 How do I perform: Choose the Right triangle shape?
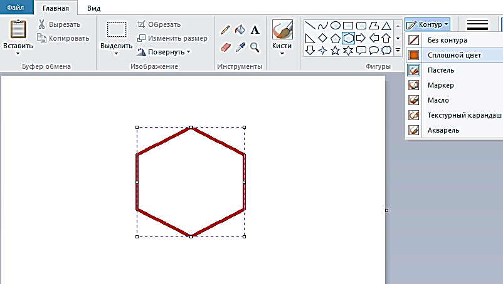(310, 38)
